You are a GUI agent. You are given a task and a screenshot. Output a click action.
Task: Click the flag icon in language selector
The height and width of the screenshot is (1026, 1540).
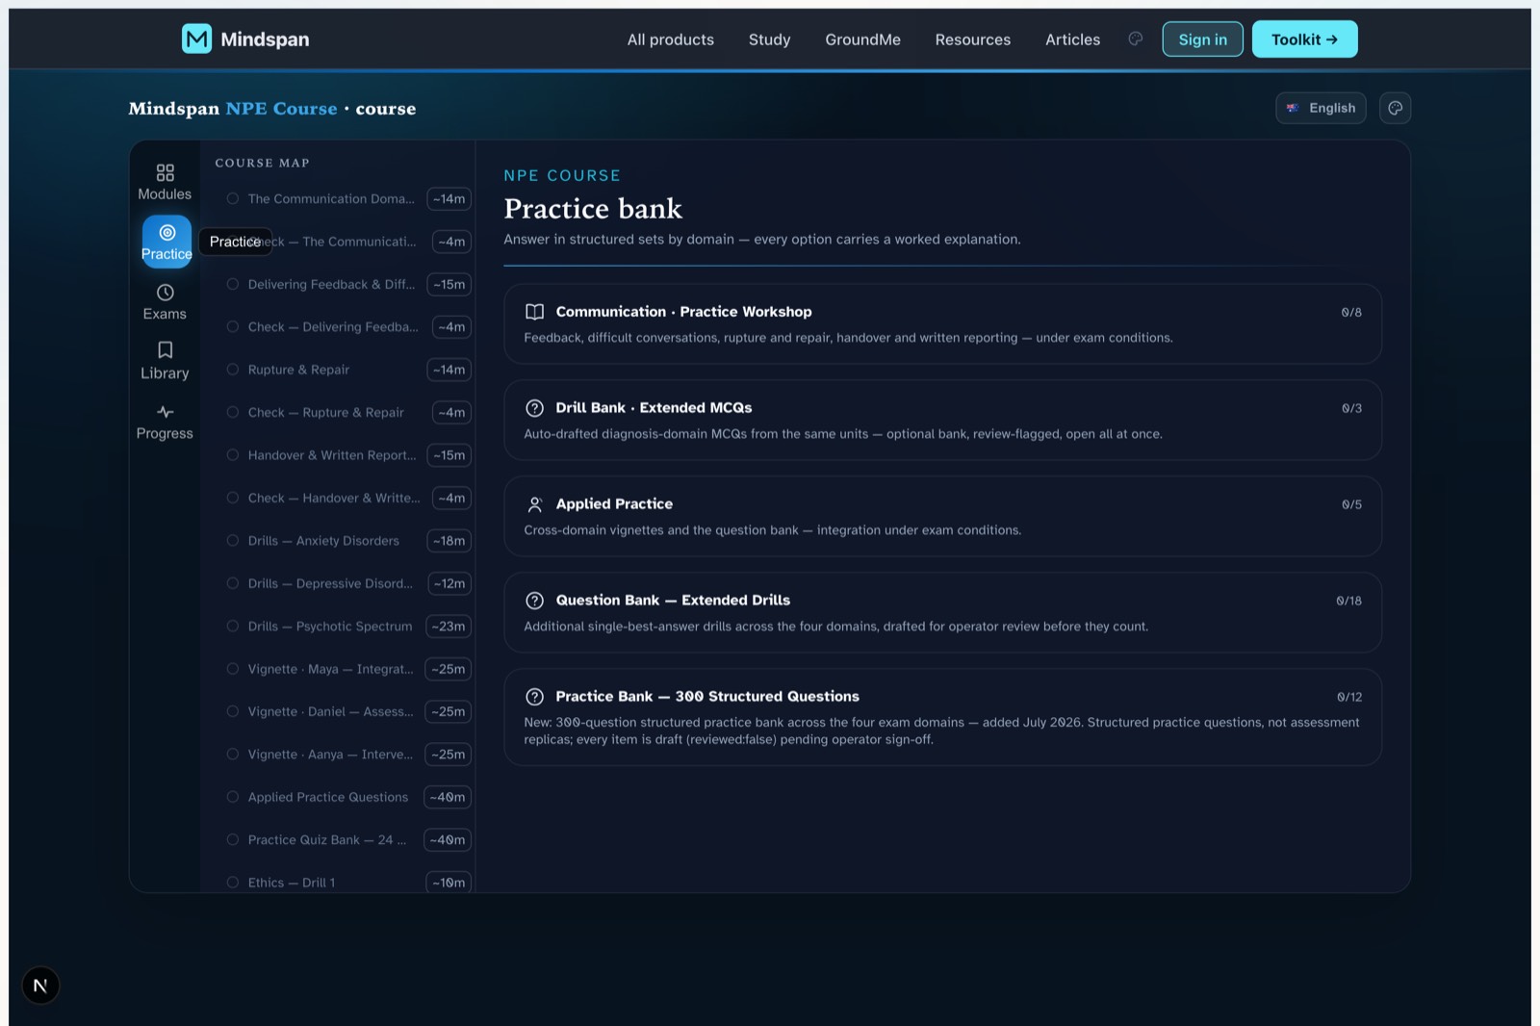(x=1293, y=108)
